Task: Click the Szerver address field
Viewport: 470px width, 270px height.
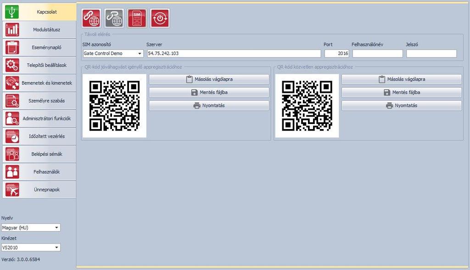Action: 234,54
